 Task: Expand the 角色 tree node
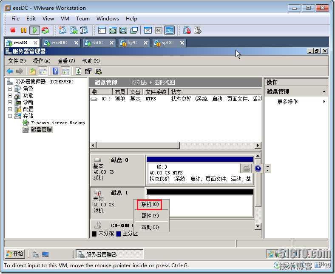(x=10, y=88)
